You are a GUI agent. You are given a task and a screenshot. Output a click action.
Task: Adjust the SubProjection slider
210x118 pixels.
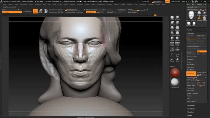pyautogui.click(x=197, y=80)
